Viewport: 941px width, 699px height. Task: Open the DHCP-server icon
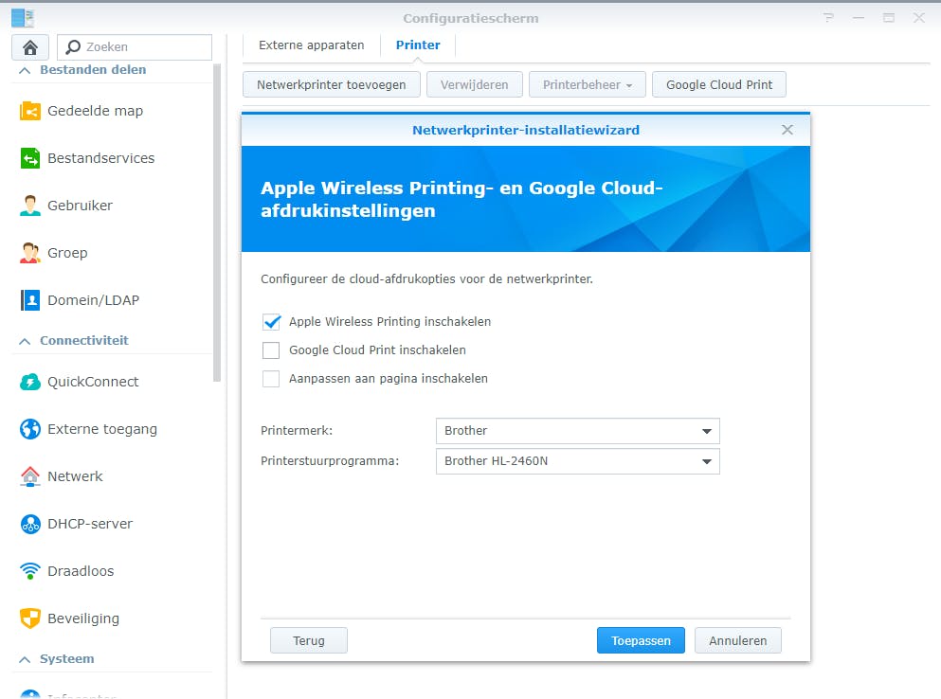(x=30, y=524)
